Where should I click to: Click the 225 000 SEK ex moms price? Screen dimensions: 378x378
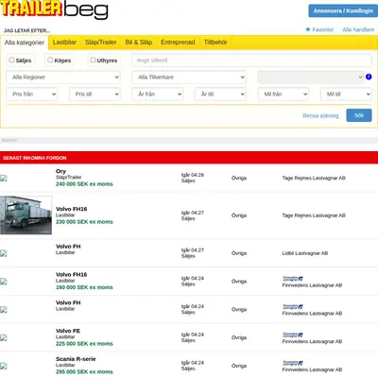tap(84, 344)
